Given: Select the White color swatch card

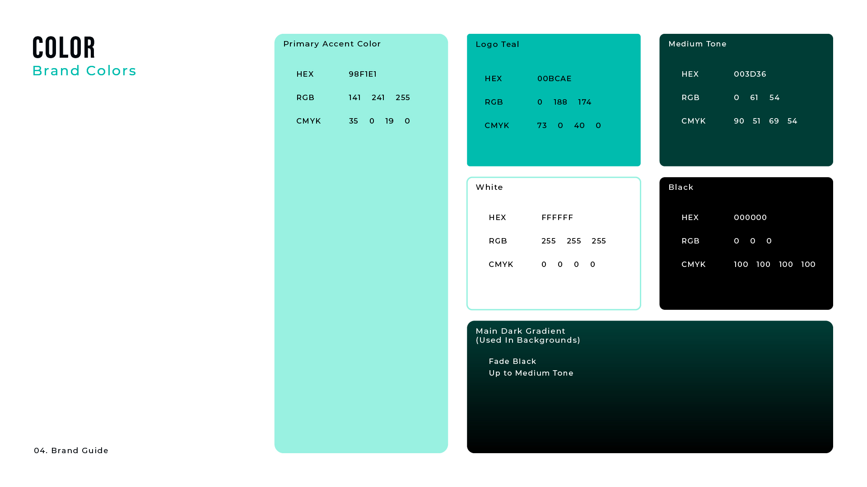Looking at the screenshot, I should coord(554,289).
